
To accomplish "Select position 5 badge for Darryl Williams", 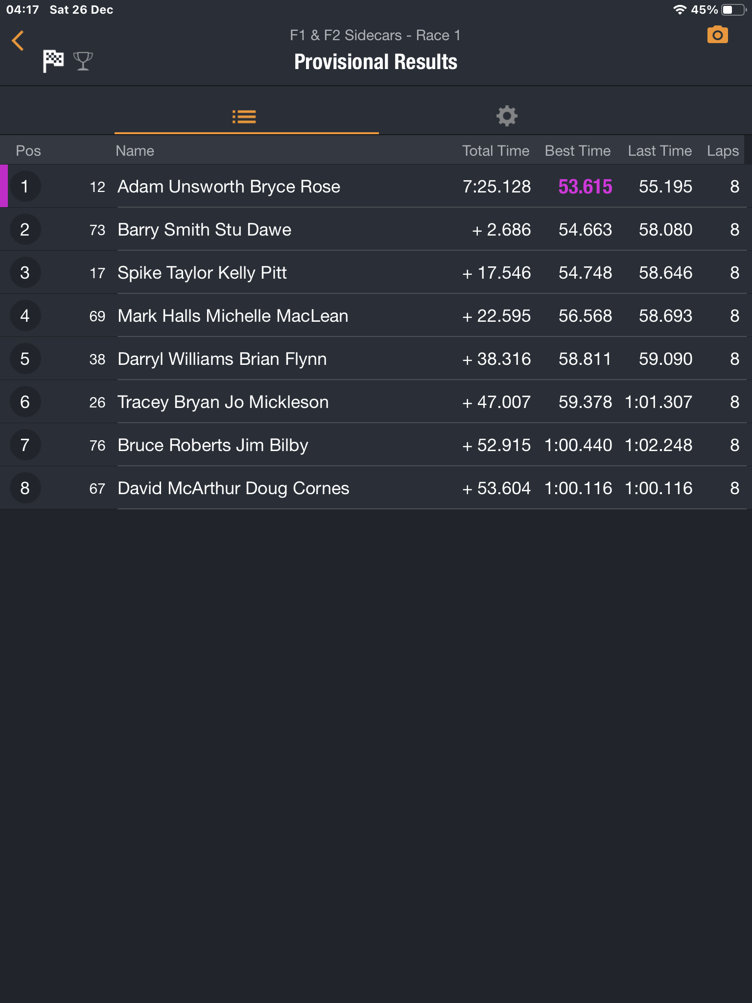I will 25,359.
